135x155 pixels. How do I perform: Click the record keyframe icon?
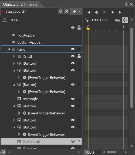87,20
